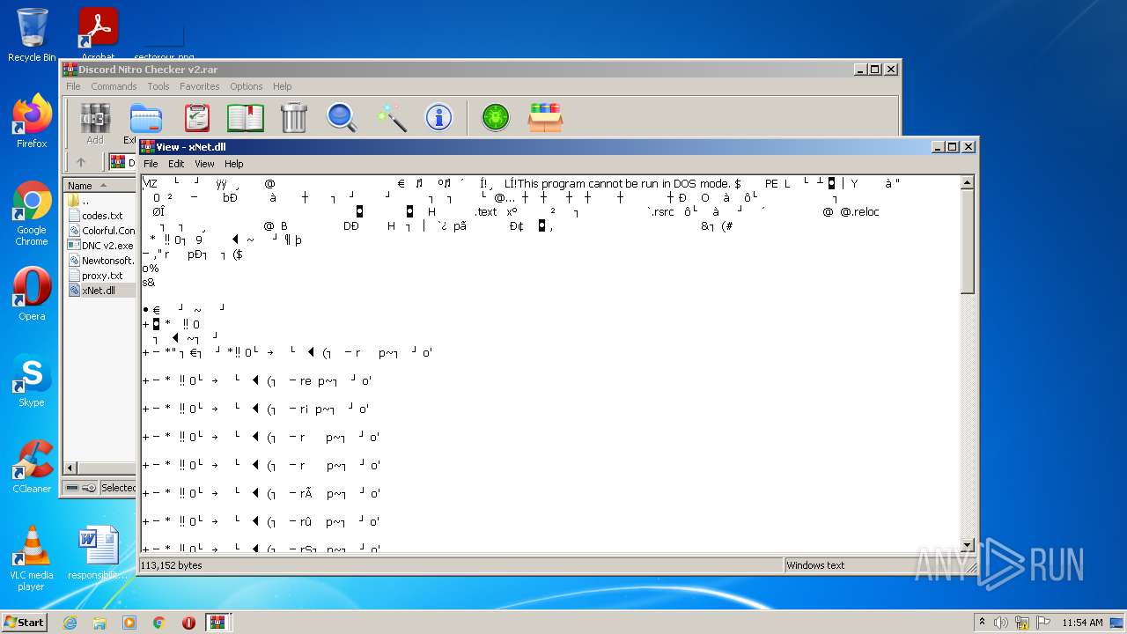Open CCleaner desktop shortcut
The image size is (1127, 634).
point(32,467)
